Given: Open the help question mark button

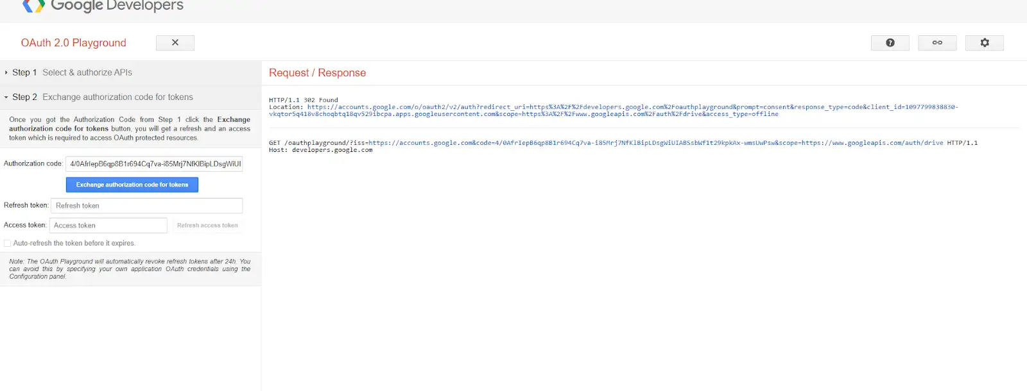Looking at the screenshot, I should click(890, 42).
